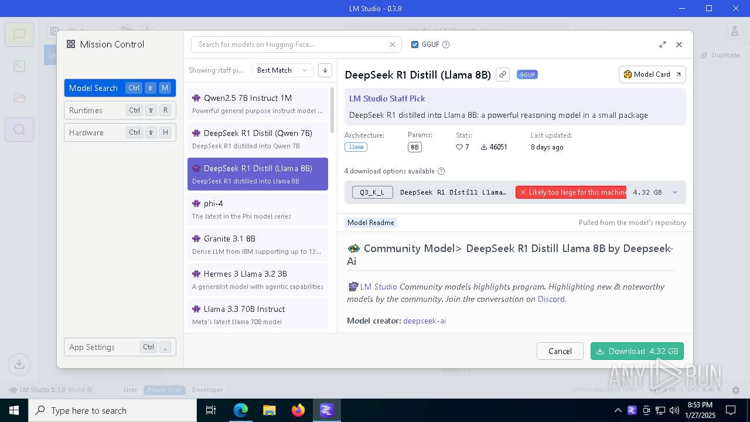This screenshot has height=422, width=750.
Task: Open the Q3_K_L quantization selector
Action: 373,192
